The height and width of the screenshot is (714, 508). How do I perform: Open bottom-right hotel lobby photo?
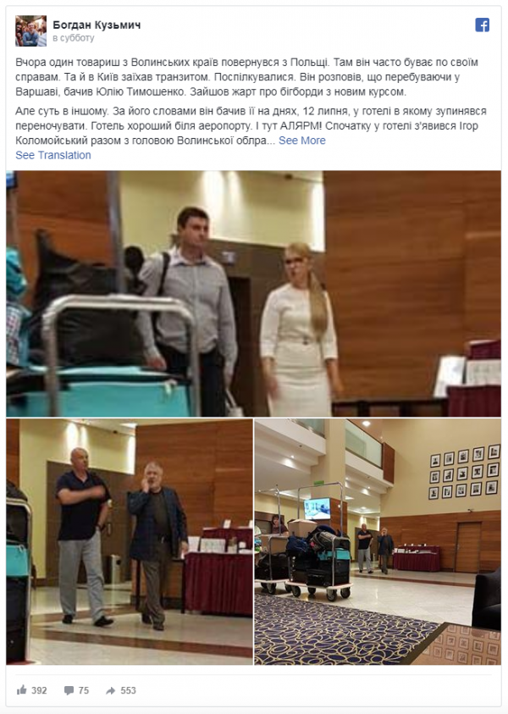[378, 542]
